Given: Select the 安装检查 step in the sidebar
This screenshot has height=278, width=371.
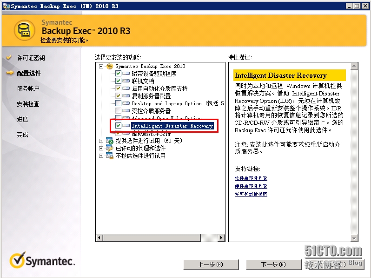Looking at the screenshot, I should point(28,104).
